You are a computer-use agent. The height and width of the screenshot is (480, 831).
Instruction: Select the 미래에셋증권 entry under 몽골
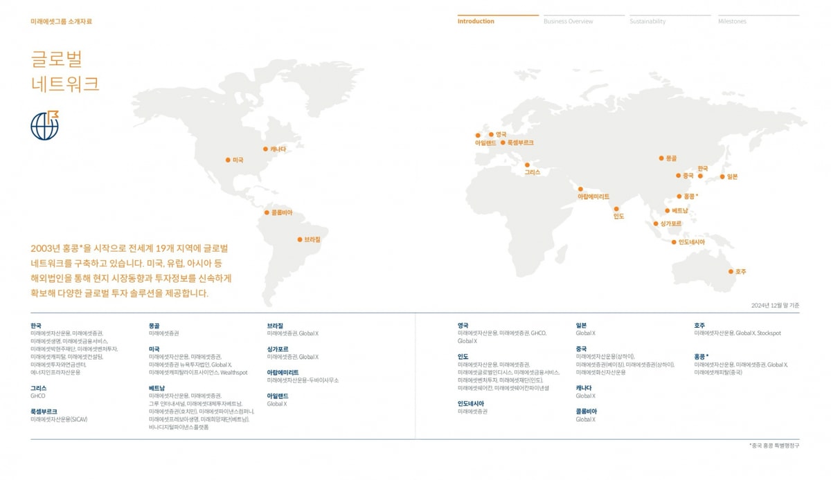click(x=163, y=333)
